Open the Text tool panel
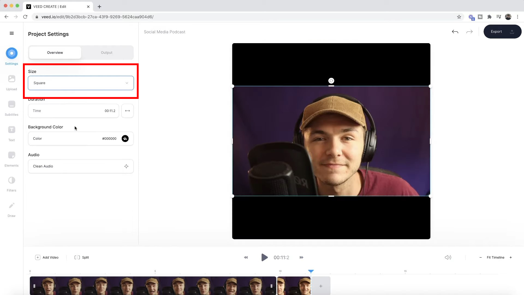This screenshot has height=295, width=524. coord(11,134)
